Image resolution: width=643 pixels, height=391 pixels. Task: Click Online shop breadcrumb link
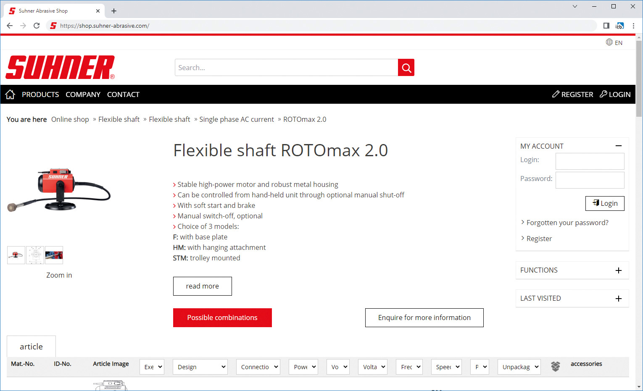70,119
